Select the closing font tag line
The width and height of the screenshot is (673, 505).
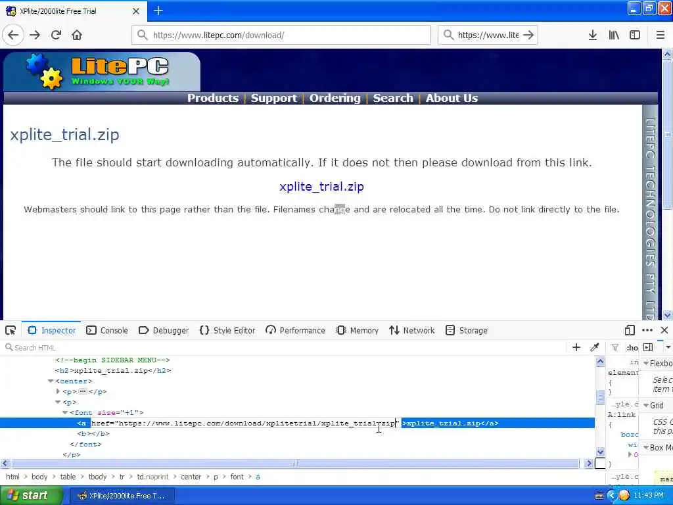tap(86, 444)
